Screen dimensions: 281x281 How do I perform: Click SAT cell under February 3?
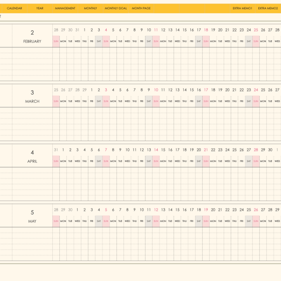click(x=99, y=42)
